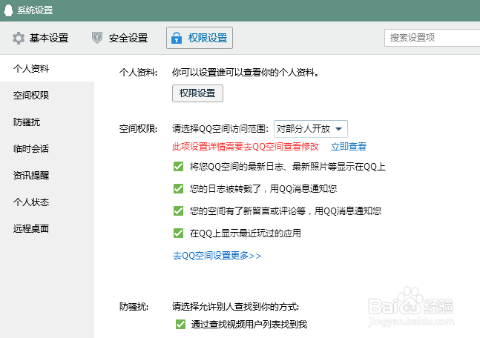Click the 去QQ空间设置更多>> link
Viewport: 480px width, 338px height.
217,256
